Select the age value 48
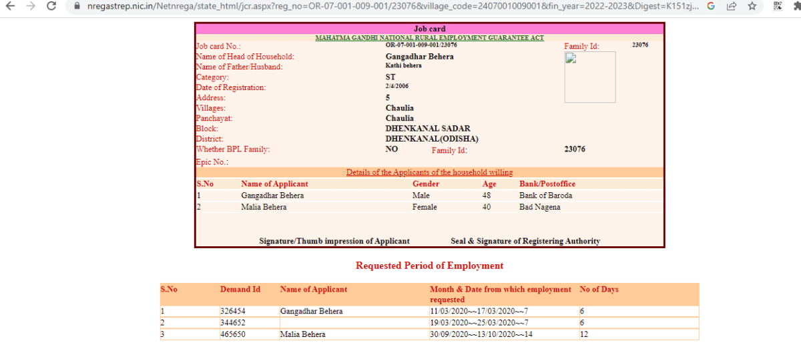The height and width of the screenshot is (353, 801). [487, 196]
